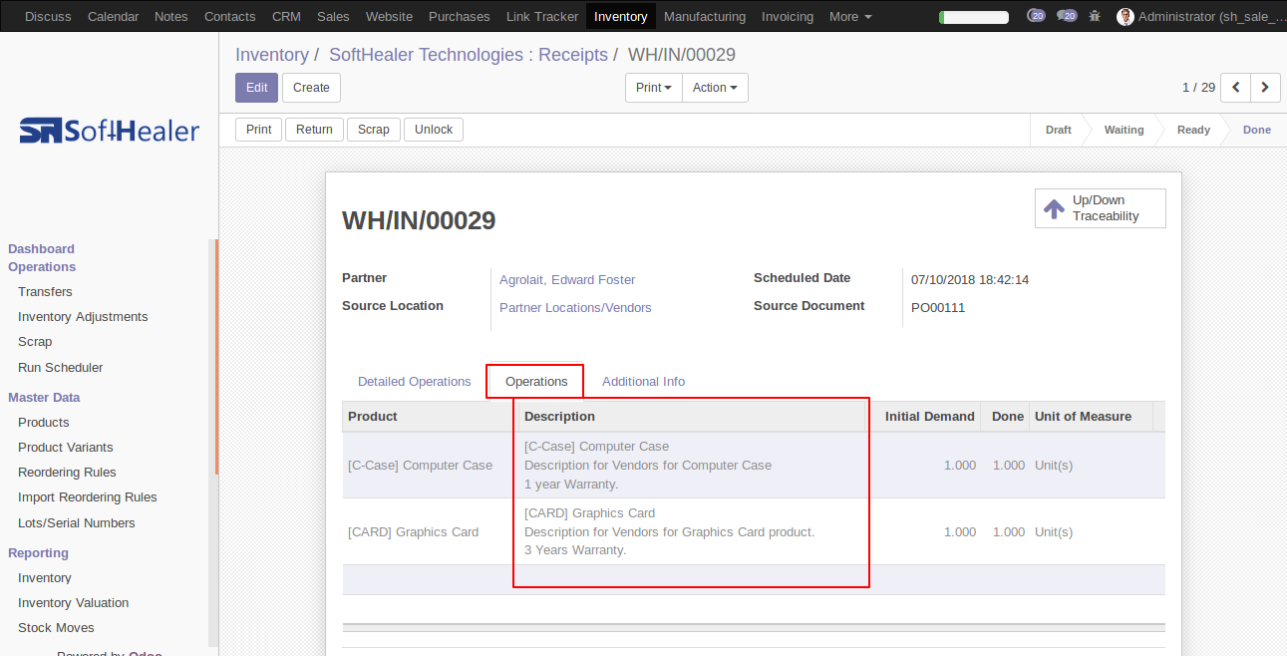Open the Link Tracker app

point(542,16)
